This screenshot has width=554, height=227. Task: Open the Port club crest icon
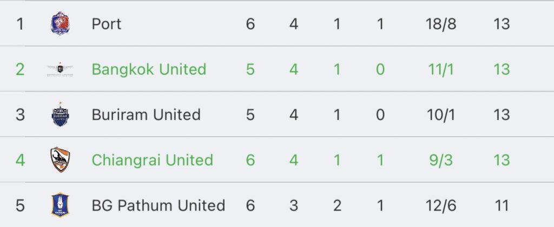tap(60, 23)
